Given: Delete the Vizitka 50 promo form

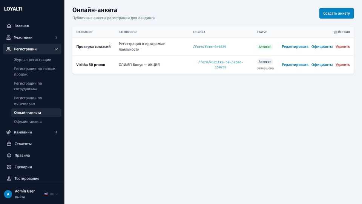Looking at the screenshot, I should (x=343, y=65).
